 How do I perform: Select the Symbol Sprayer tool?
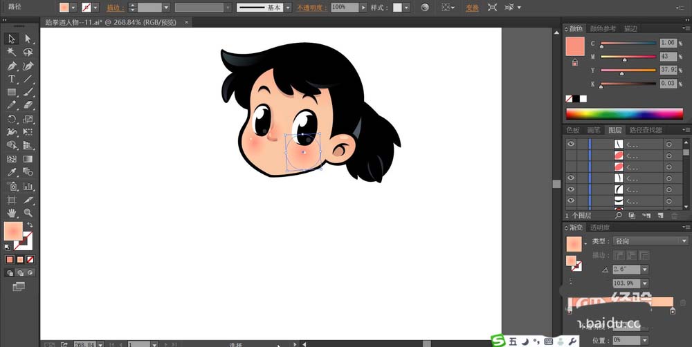12,186
